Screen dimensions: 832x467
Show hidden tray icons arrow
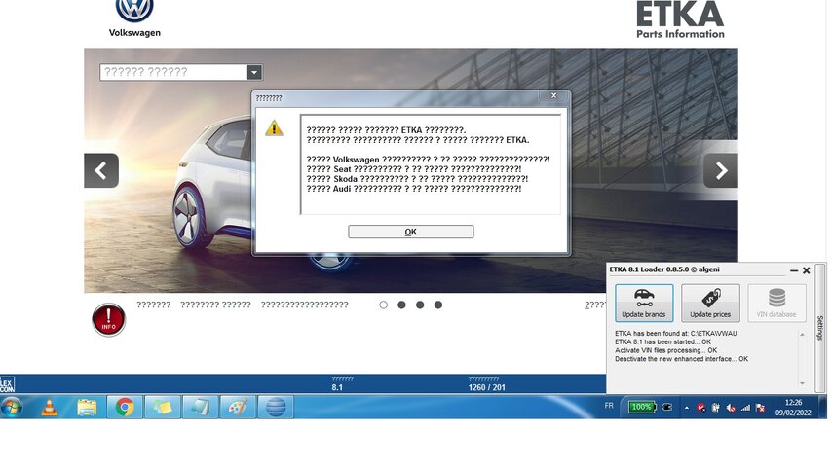click(687, 408)
